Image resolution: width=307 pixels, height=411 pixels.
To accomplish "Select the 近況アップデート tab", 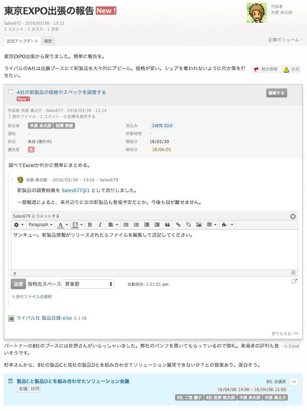I will click(x=23, y=41).
